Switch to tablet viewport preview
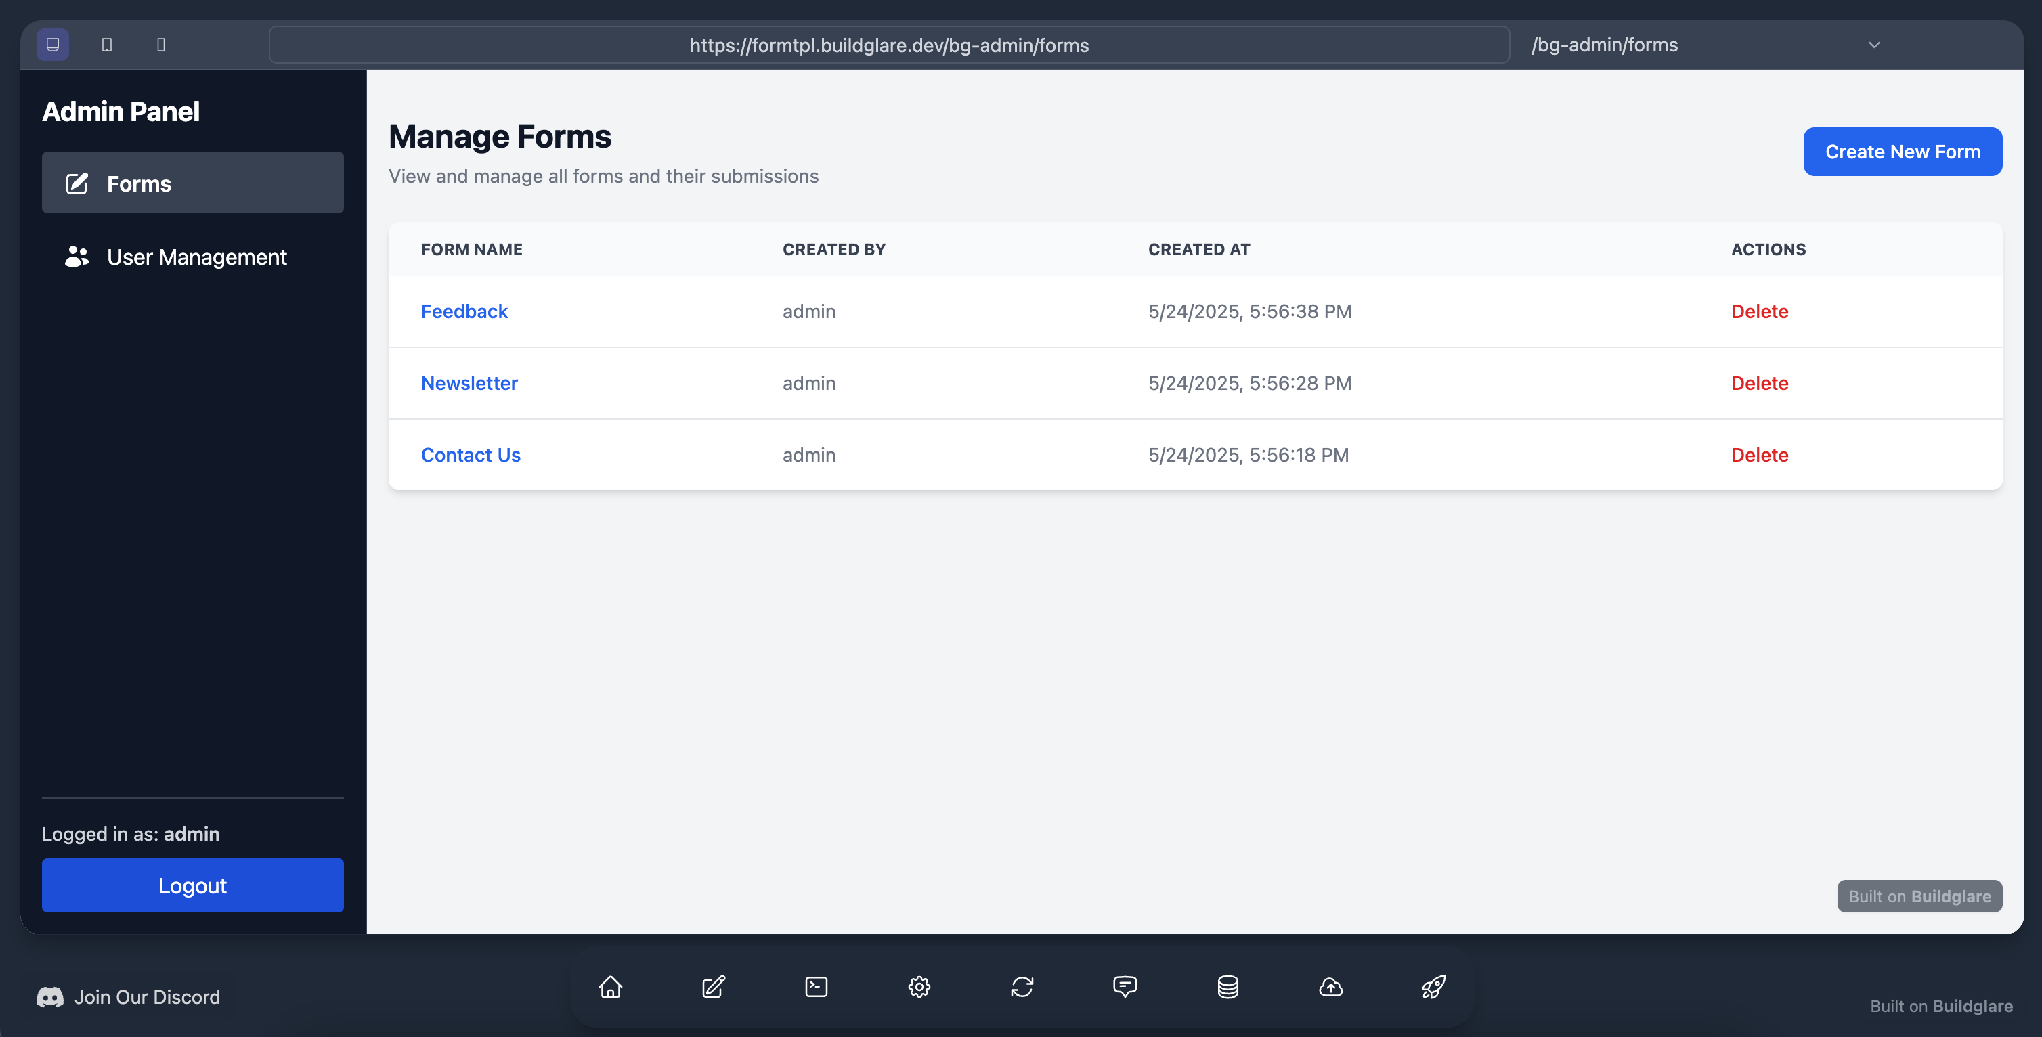The height and width of the screenshot is (1037, 2042). 107,45
